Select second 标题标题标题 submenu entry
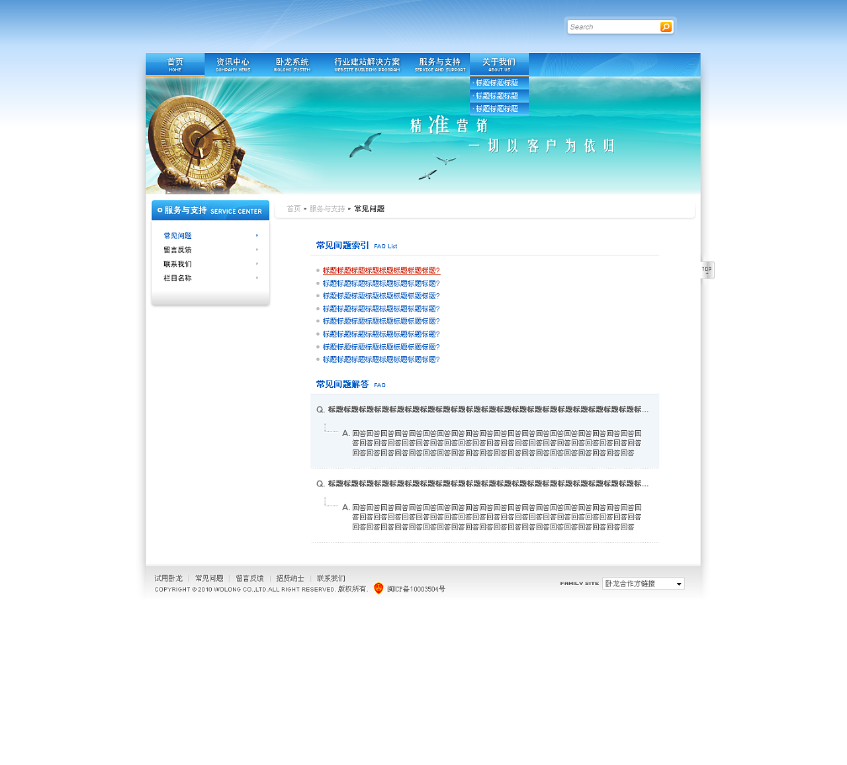 click(499, 96)
